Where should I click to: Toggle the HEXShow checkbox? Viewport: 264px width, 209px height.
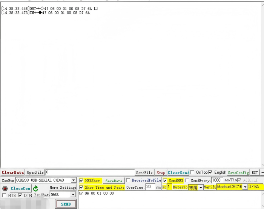81,180
